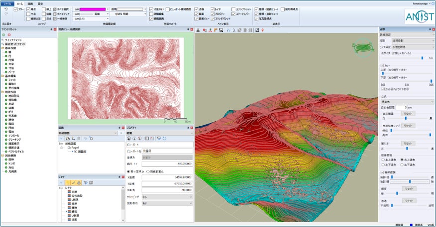
Task: Click the リセット button next to 輝度
Action: [409, 188]
